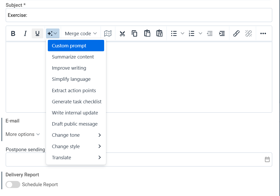Viewport: 280px width, 196px height.
Task: Enable the Schedule Report toggle
Action: pos(13,185)
